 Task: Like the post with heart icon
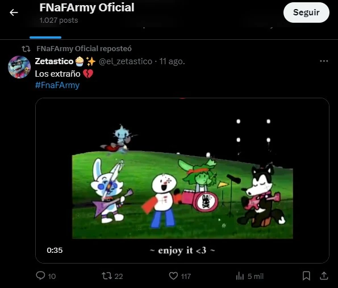(x=173, y=276)
